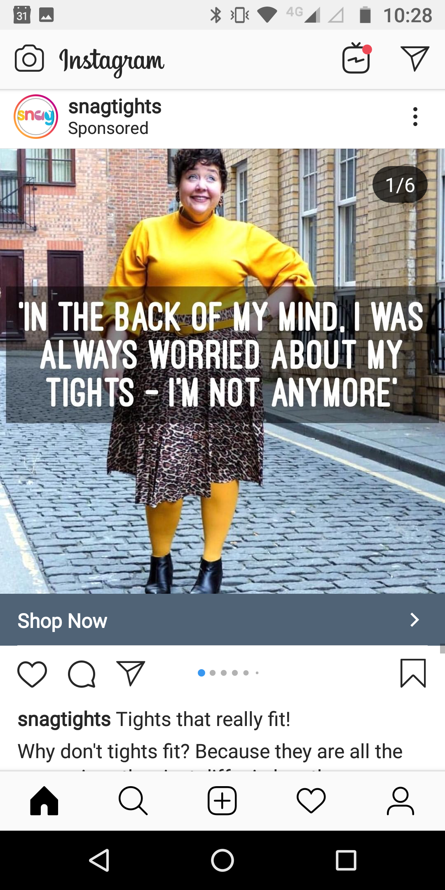Open direct messages paper plane icon

(415, 59)
